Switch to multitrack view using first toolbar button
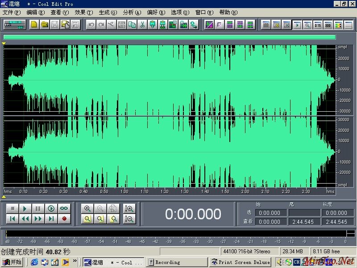The image size is (357, 268). pos(15,25)
